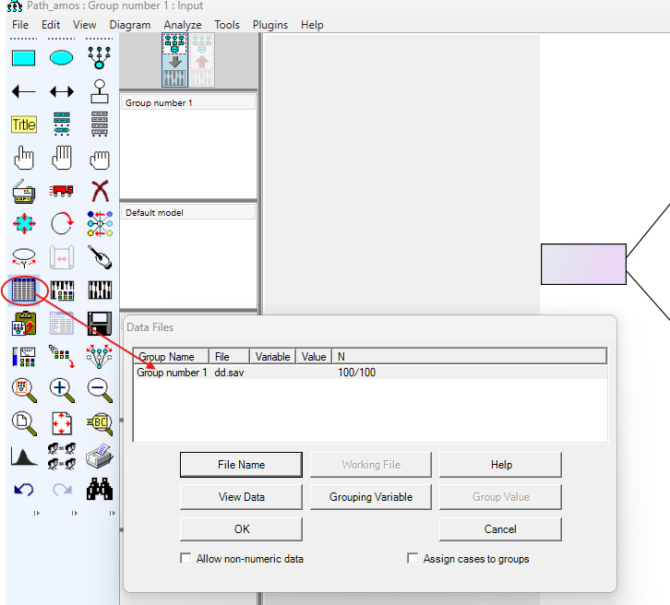Select the draw observed variable rectangle tool
670x605 pixels.
point(24,58)
